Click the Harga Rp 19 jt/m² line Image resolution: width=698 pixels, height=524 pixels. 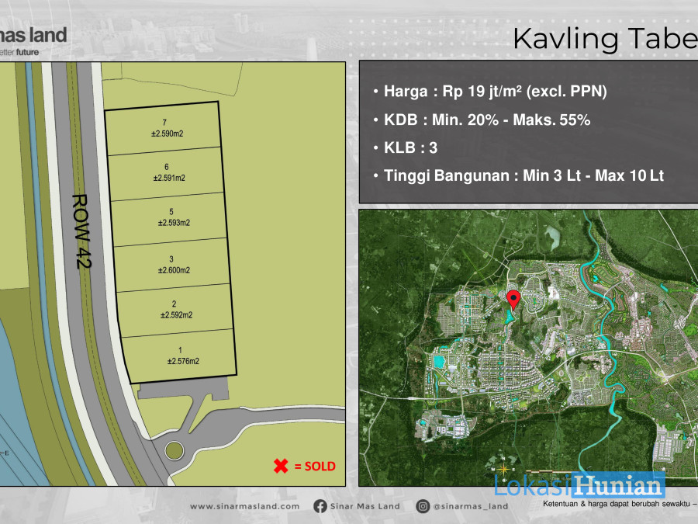point(491,92)
